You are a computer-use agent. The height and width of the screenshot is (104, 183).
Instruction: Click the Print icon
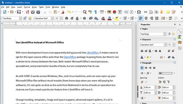(33, 12)
